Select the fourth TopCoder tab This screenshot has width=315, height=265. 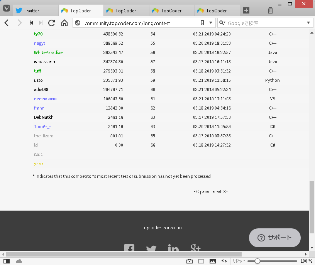tap(217, 10)
